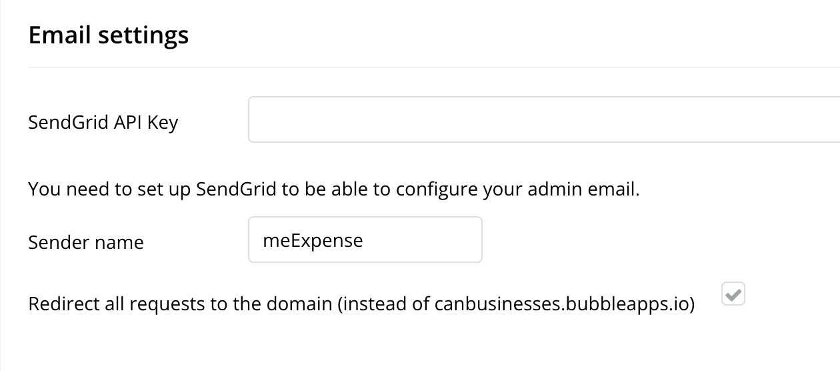Click the Redirect all requests label
Screen dimensions: 840x371
(x=361, y=305)
